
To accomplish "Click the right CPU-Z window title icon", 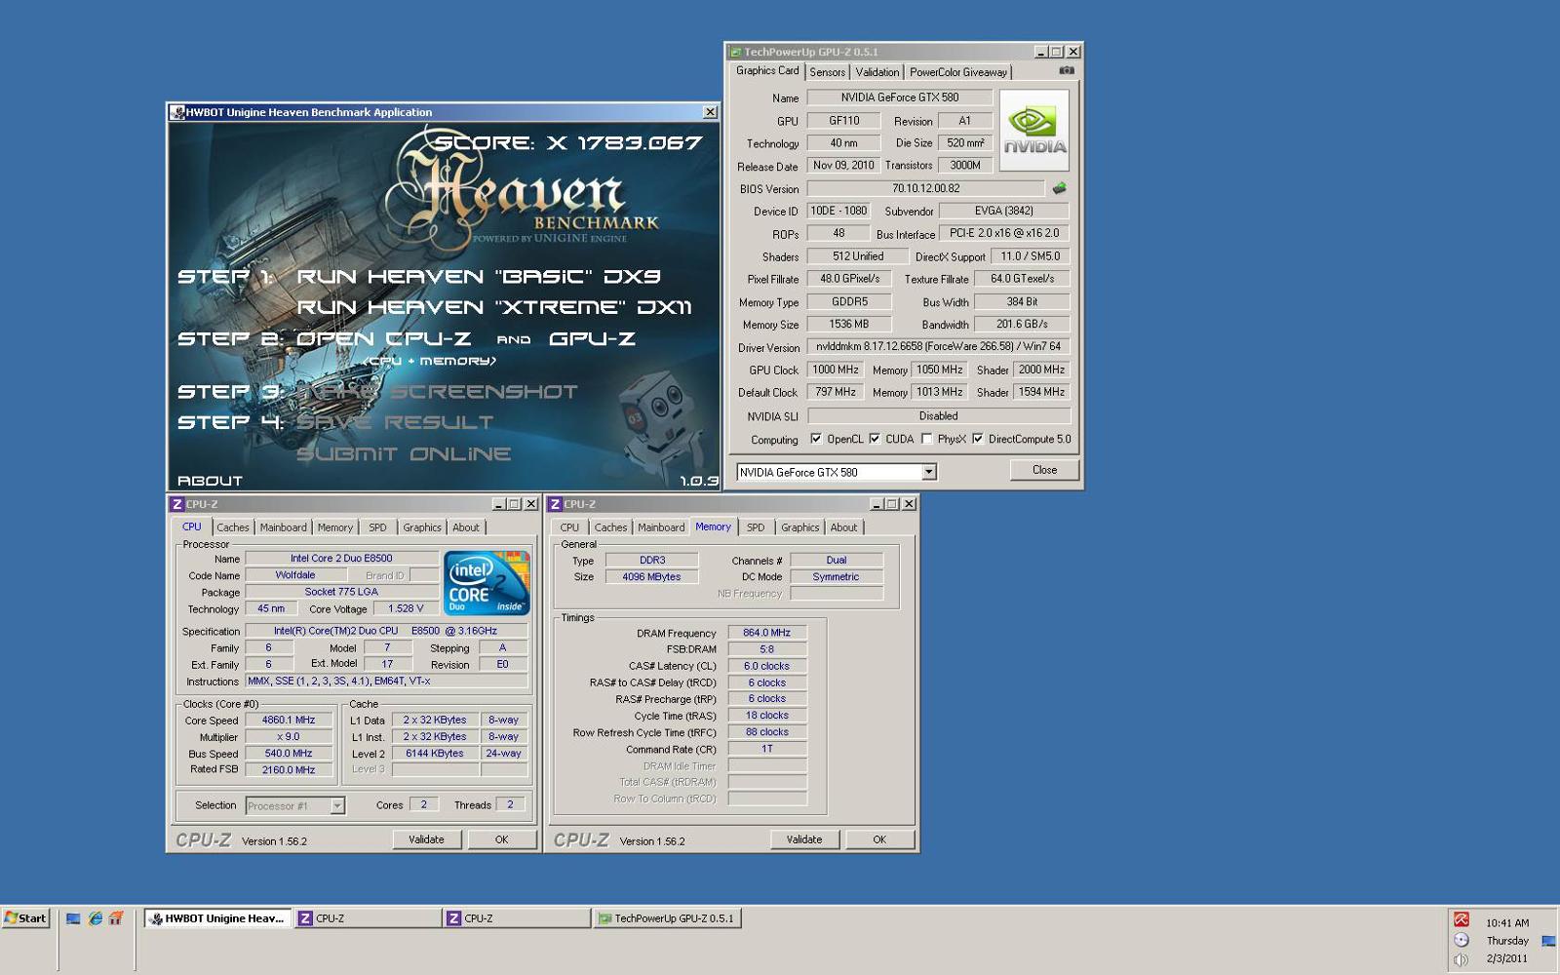I will coord(555,504).
